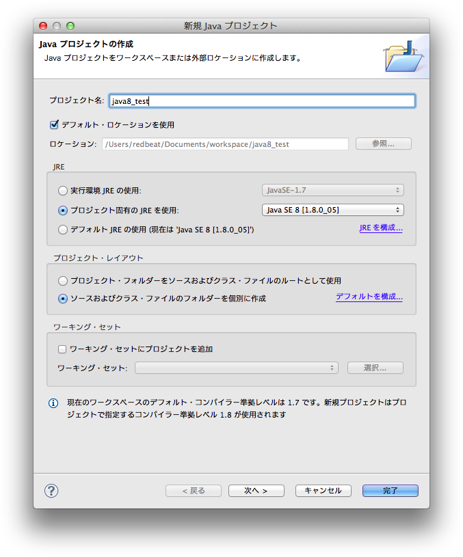
Task: Click the プロジェクト・レイアウト group label
Action: pos(98,258)
